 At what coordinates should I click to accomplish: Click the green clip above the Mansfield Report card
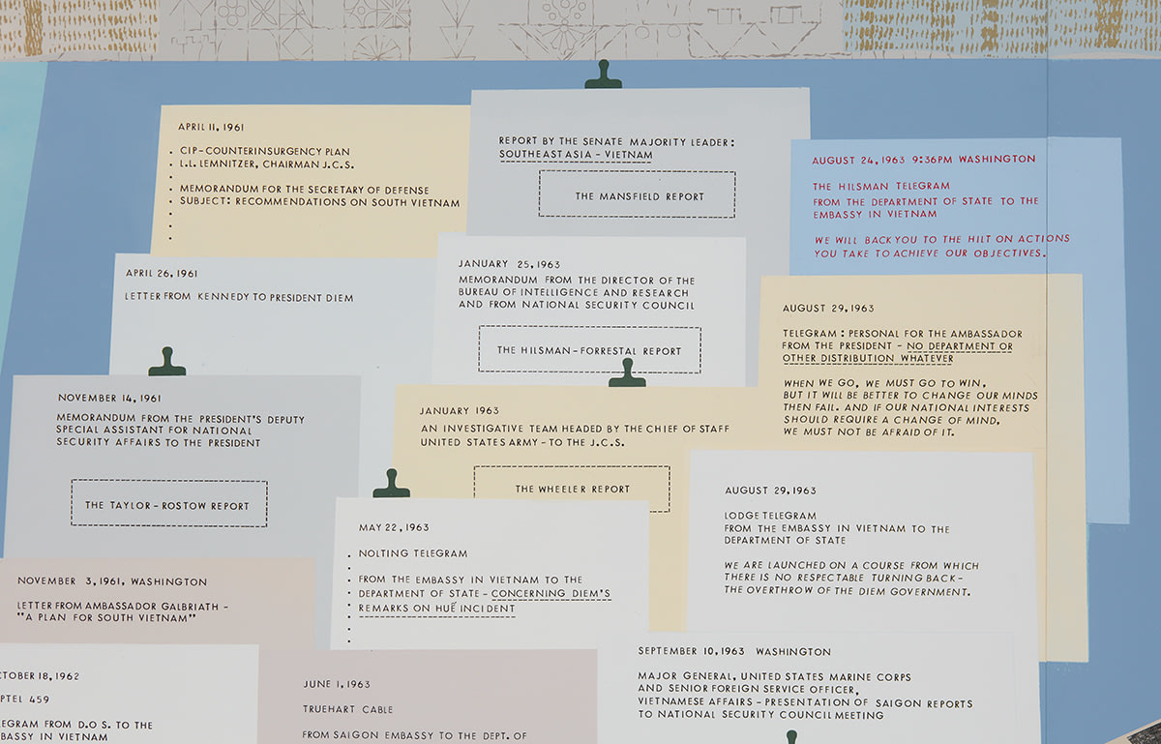[603, 74]
